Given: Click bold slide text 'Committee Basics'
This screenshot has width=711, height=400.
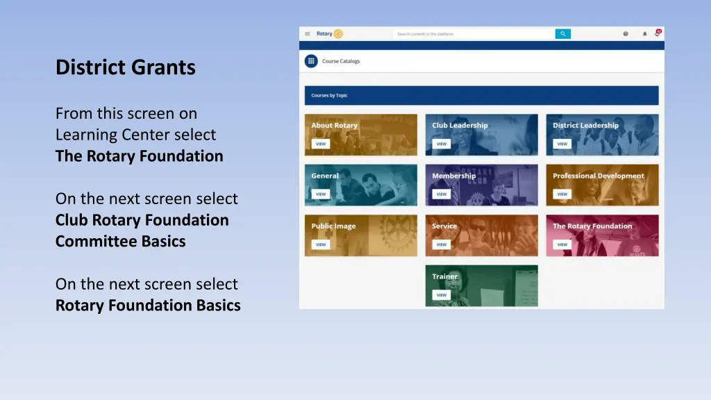Looking at the screenshot, I should tap(121, 241).
